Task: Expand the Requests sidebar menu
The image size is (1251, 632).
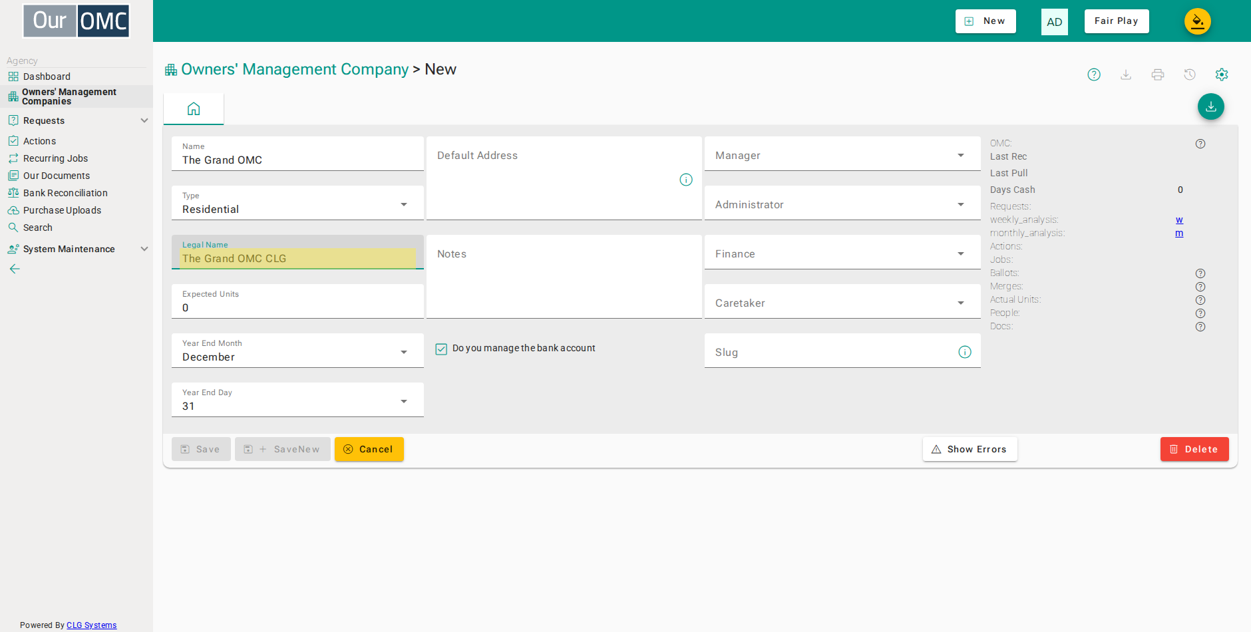Action: coord(77,120)
